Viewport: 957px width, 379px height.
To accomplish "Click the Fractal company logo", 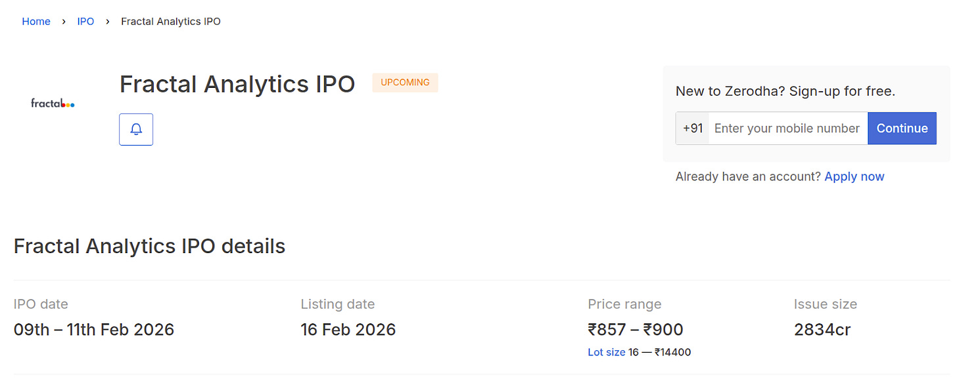I will pyautogui.click(x=53, y=103).
